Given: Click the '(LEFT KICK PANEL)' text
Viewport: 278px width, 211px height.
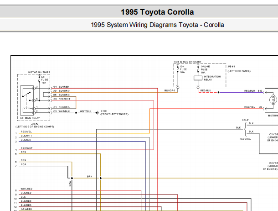Looking at the screenshot, I should 239,71.
